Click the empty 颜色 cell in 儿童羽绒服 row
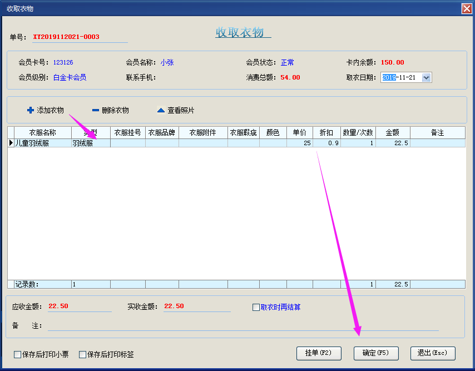 pos(273,143)
